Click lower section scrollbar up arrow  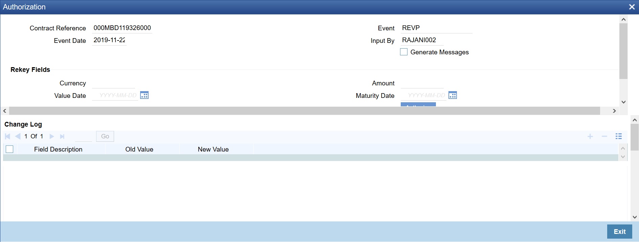pyautogui.click(x=635, y=120)
